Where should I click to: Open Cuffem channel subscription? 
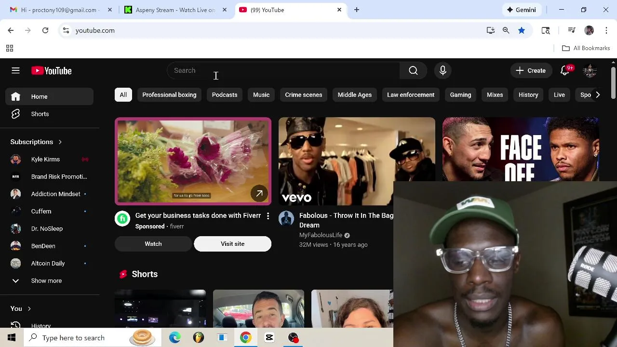(50, 211)
